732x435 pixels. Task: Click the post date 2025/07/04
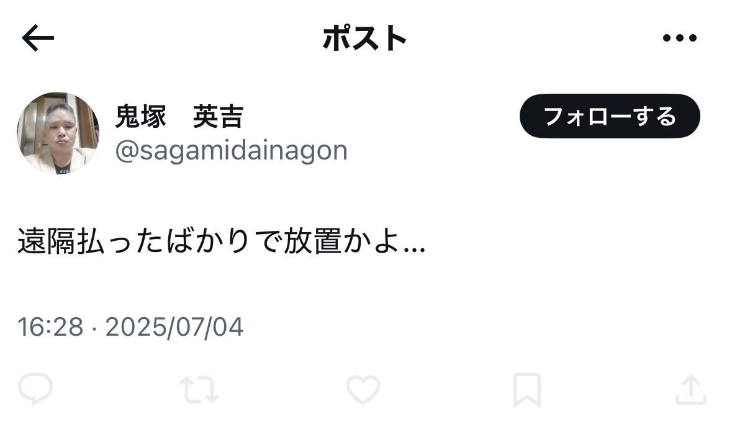[174, 327]
